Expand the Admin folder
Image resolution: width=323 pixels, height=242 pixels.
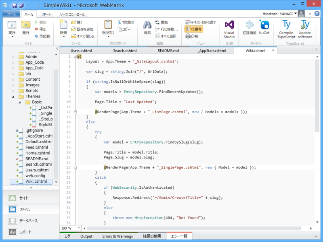(13, 57)
